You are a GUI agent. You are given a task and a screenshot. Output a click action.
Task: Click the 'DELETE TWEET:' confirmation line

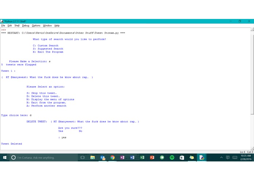coord(83,122)
